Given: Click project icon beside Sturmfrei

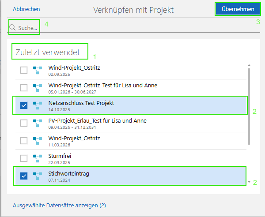Looking at the screenshot, I should 38,158.
